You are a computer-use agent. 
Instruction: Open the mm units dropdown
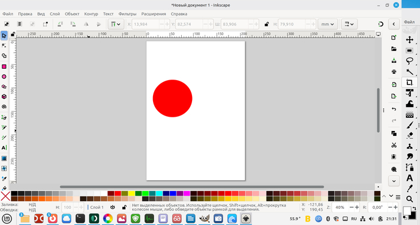328,24
